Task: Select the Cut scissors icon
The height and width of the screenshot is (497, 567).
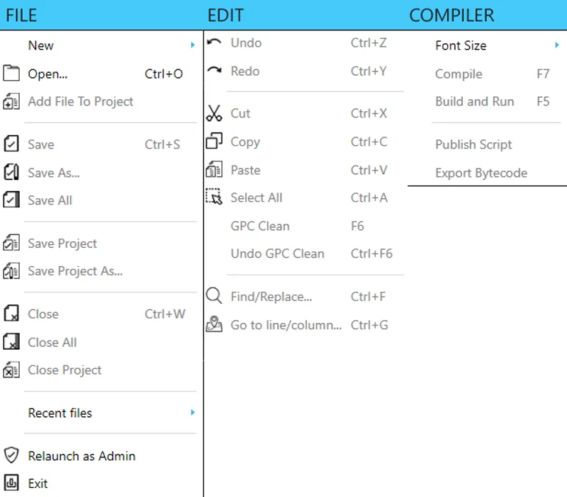Action: pos(214,113)
